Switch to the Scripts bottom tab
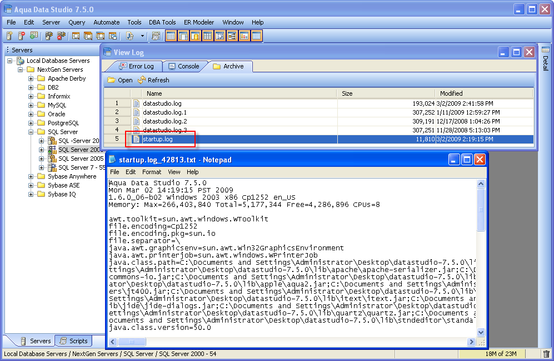Viewport: 554px width, 361px height. pyautogui.click(x=74, y=341)
